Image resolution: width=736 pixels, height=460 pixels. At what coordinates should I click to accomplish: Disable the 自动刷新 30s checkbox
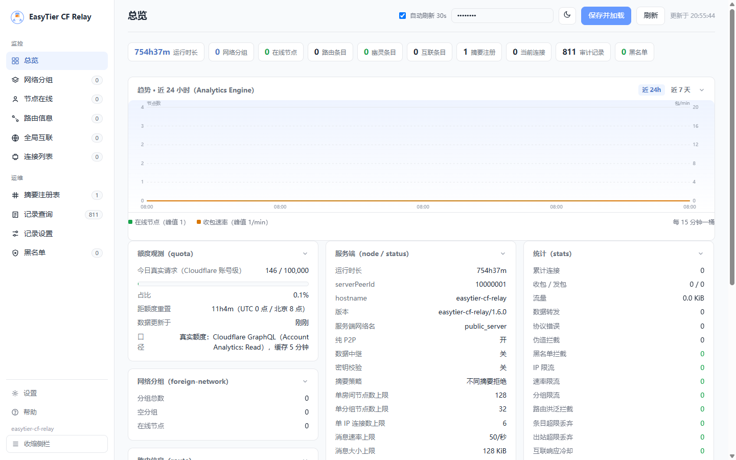[x=402, y=16]
